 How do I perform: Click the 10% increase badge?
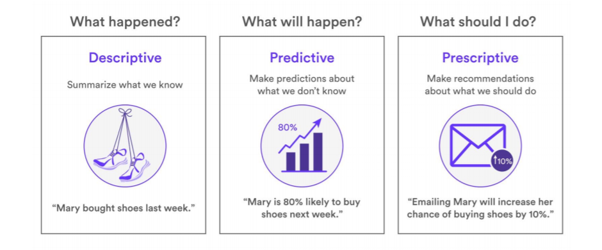pyautogui.click(x=502, y=161)
